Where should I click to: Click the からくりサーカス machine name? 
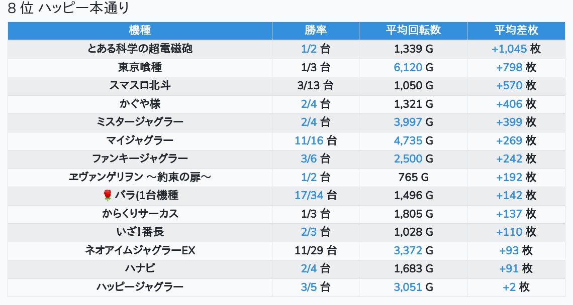(x=140, y=214)
